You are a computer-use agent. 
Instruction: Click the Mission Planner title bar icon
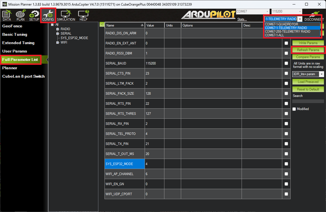tap(4, 4)
